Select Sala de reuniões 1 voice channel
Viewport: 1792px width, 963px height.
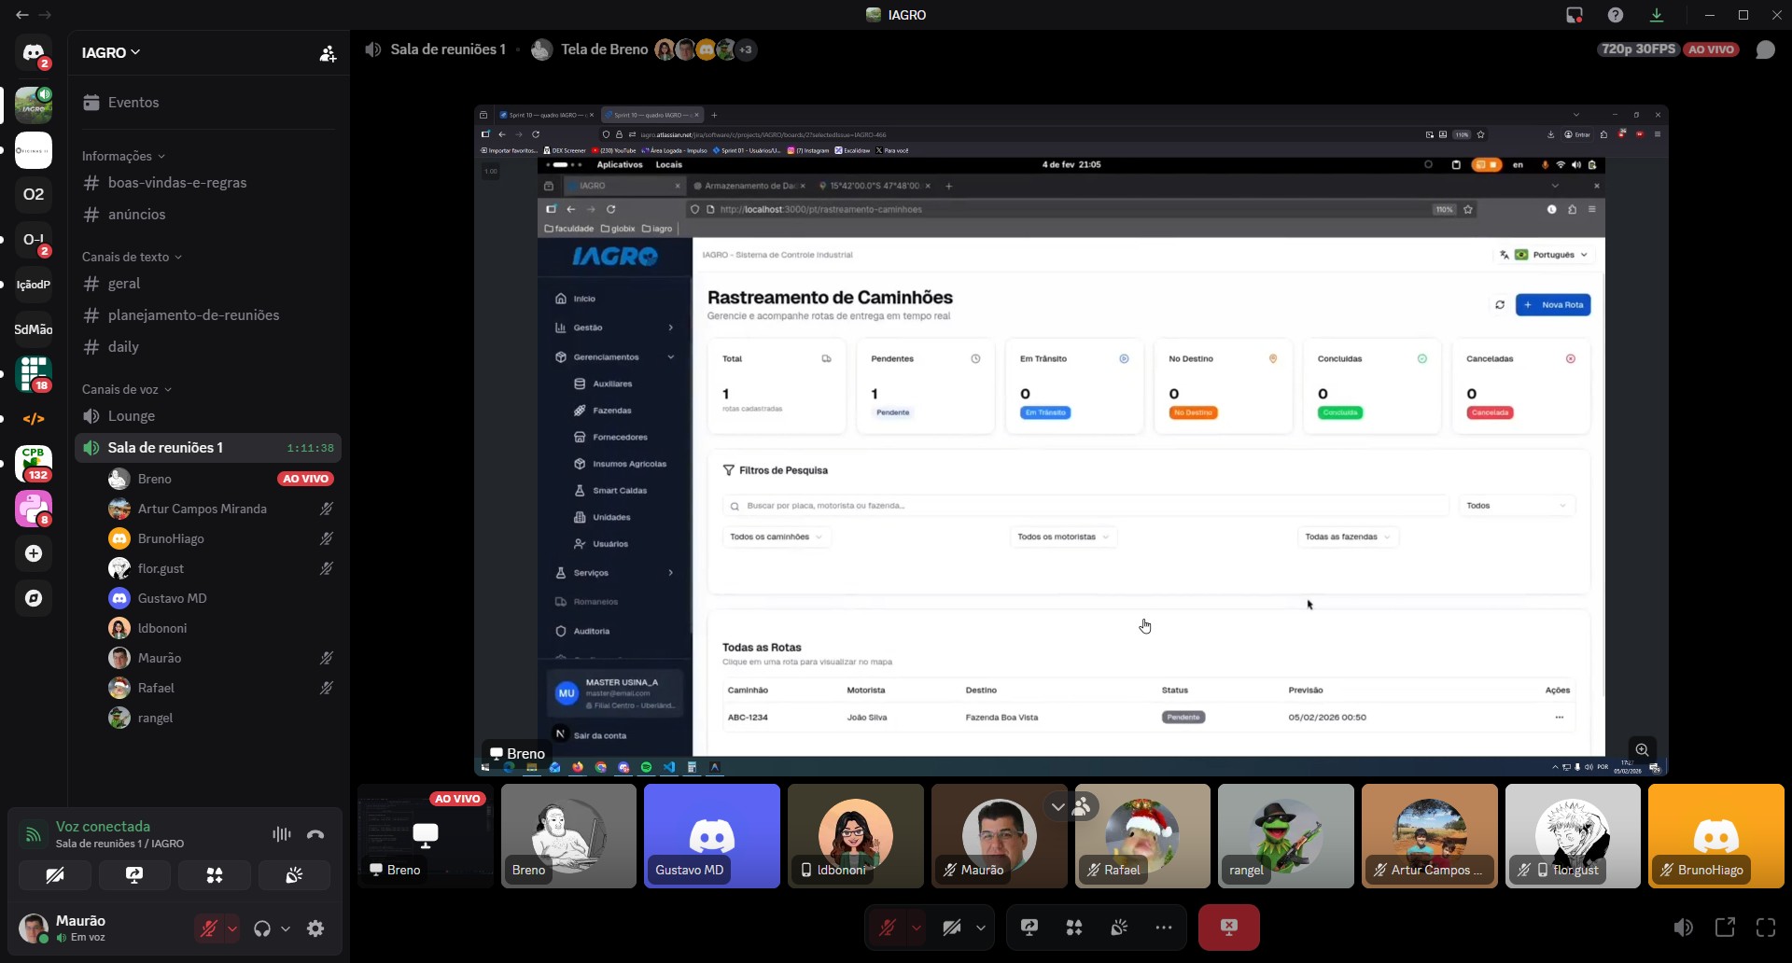(x=209, y=448)
